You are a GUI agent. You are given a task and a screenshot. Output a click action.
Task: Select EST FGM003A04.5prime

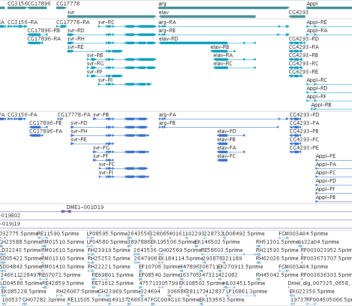284,237
